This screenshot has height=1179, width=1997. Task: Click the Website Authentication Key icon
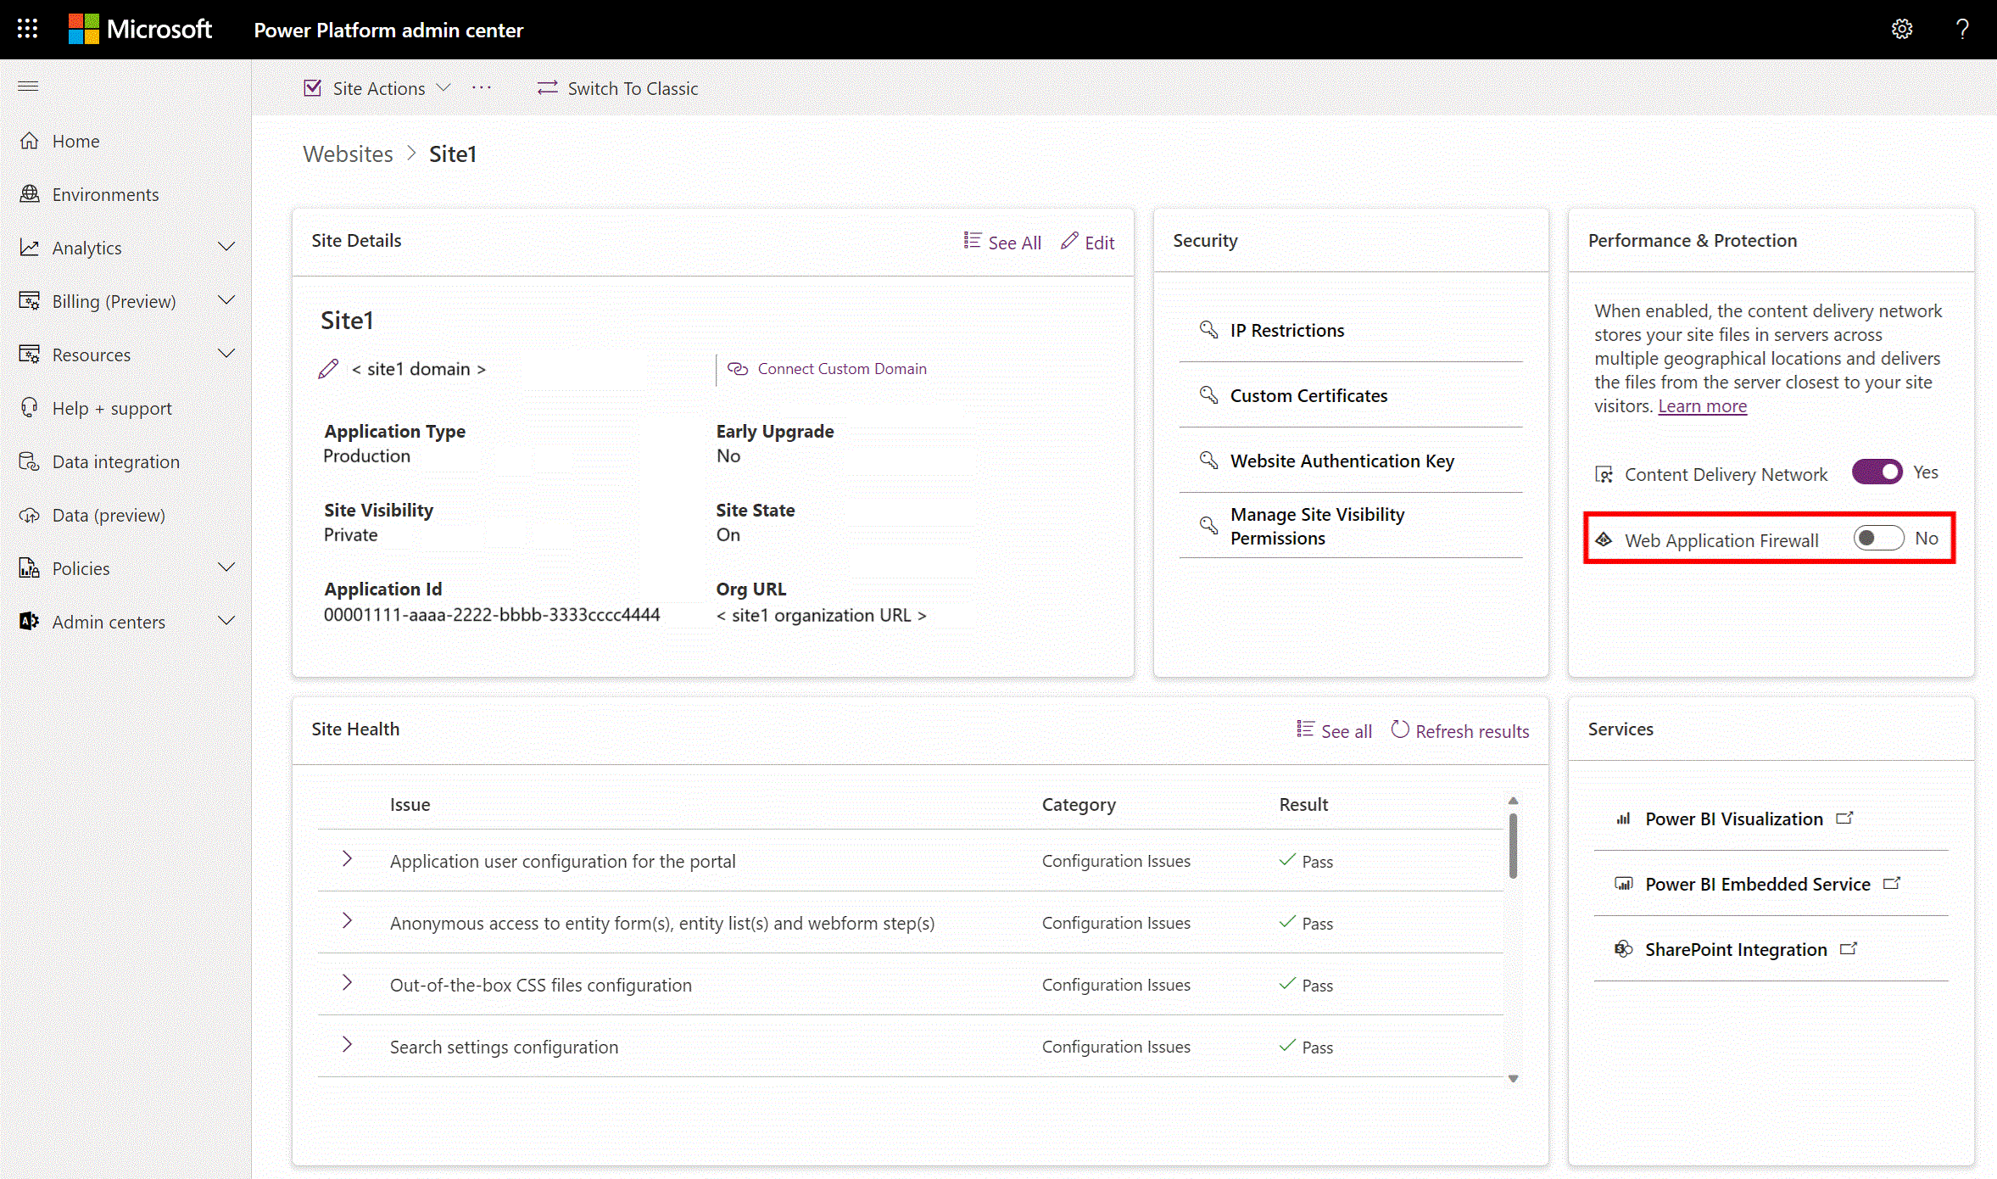(1208, 459)
